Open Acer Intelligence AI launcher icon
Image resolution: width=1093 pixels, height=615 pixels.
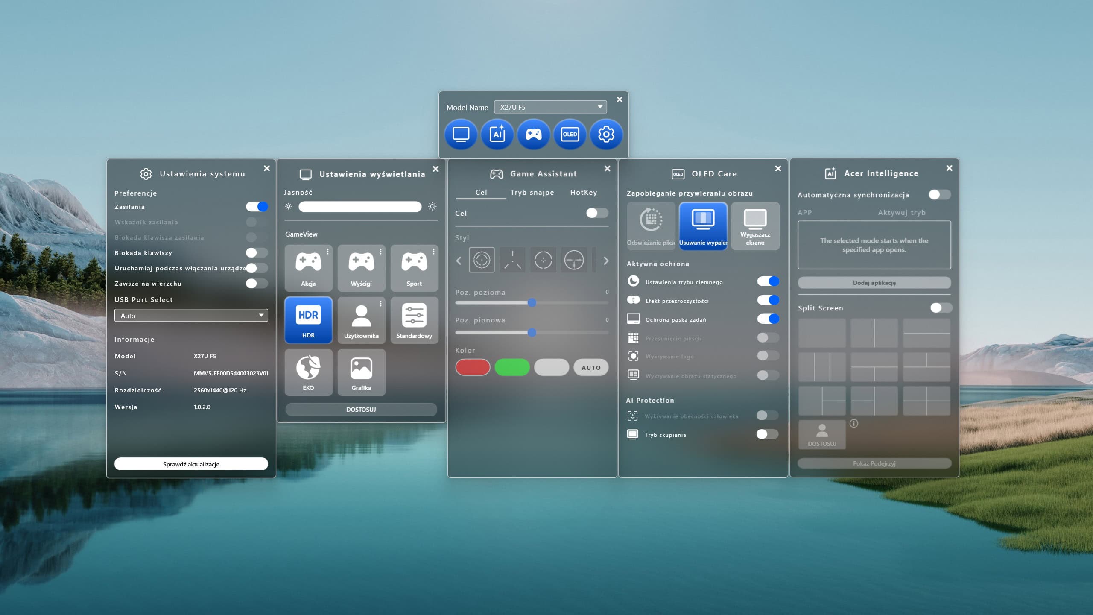[497, 135]
